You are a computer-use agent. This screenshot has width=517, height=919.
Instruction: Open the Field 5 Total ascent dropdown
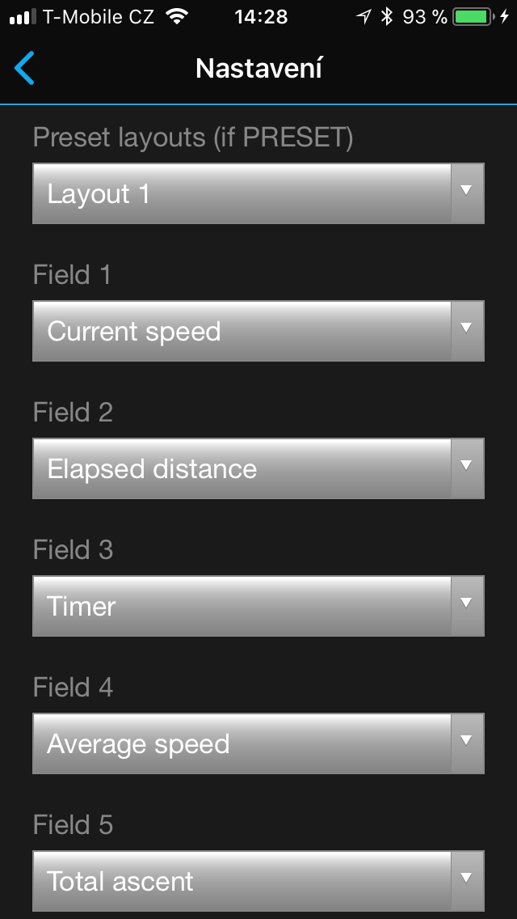tap(242, 881)
